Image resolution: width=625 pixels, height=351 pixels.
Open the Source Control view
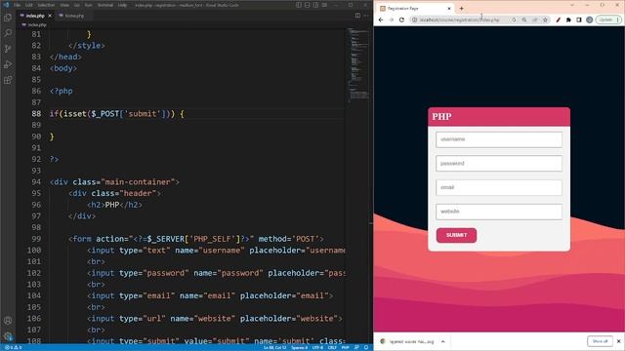coord(8,49)
